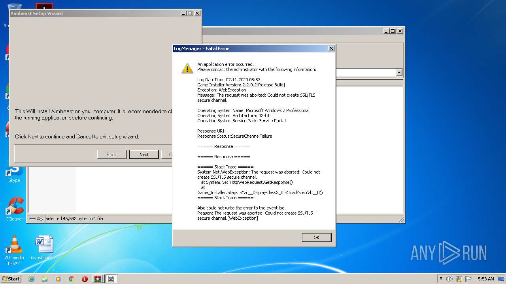This screenshot has width=506, height=284.
Task: Launch Google Chrome from taskbar
Action: (x=72, y=279)
